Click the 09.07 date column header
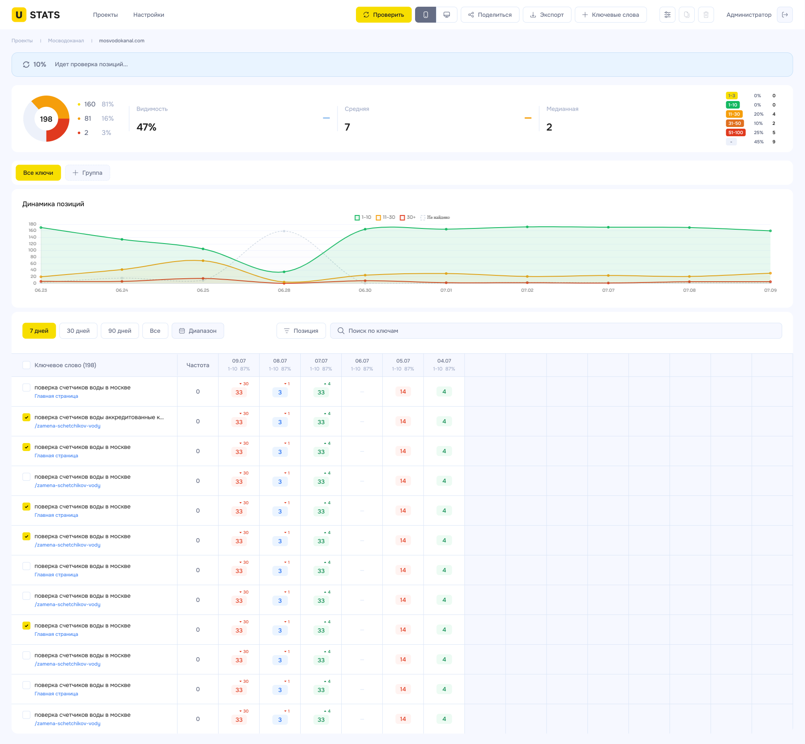 [239, 365]
